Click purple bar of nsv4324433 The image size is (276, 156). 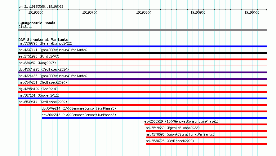coord(143,79)
